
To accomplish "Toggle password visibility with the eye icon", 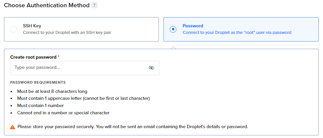I will click(x=151, y=68).
